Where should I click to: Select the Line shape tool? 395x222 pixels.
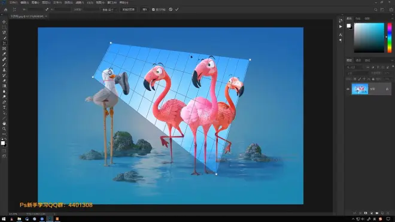[4, 118]
